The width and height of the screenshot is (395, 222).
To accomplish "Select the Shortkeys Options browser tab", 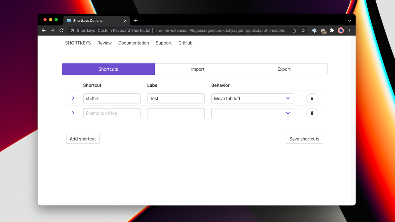I will click(96, 20).
